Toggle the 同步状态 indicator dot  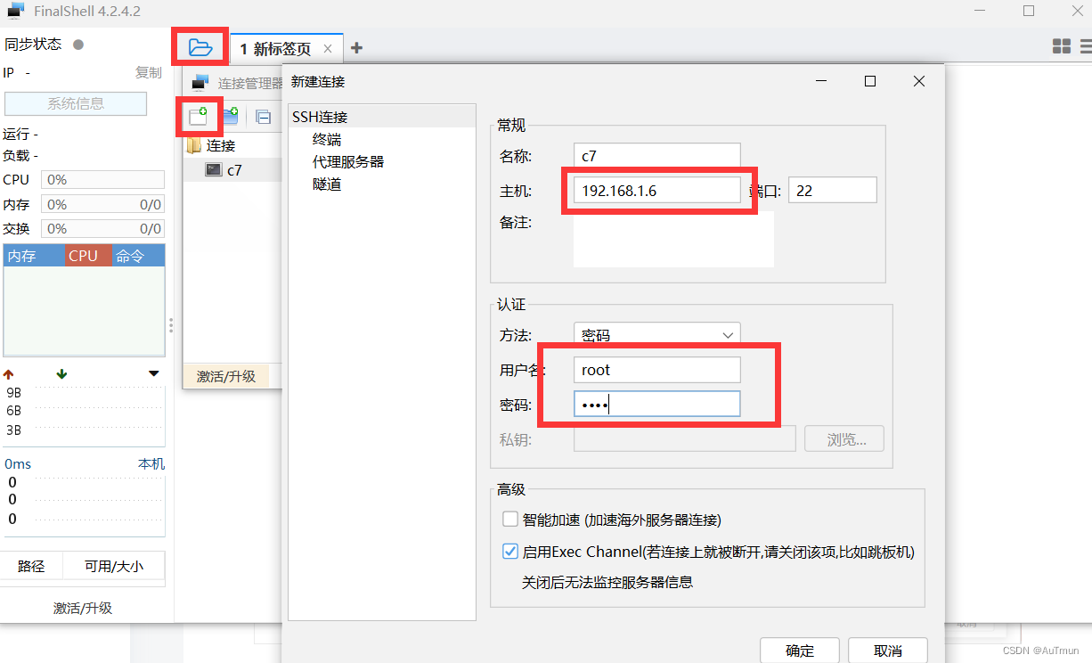tap(78, 43)
